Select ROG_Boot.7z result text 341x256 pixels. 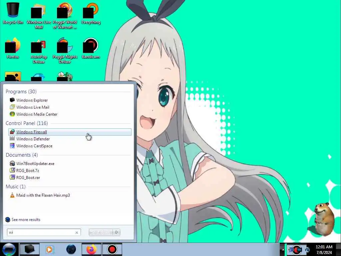tap(28, 170)
